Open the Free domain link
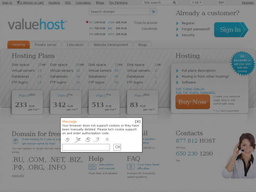This screenshot has width=256, height=192. [x=150, y=28]
